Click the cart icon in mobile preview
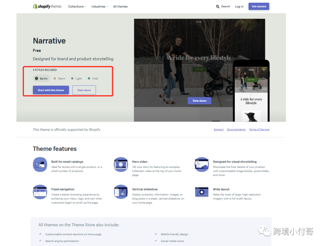This screenshot has height=246, width=324. (x=263, y=69)
